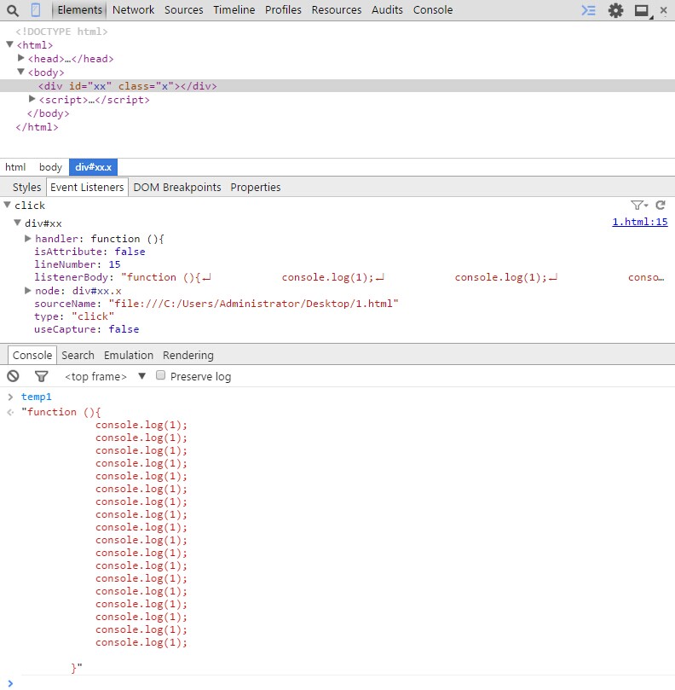Open DOM Breakpoints sidebar tab
Viewport: 675px width, 690px height.
click(177, 188)
